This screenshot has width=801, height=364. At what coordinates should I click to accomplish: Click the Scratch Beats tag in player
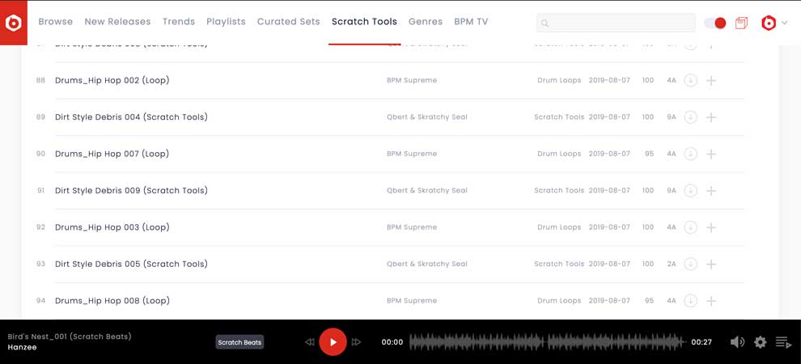tap(239, 342)
